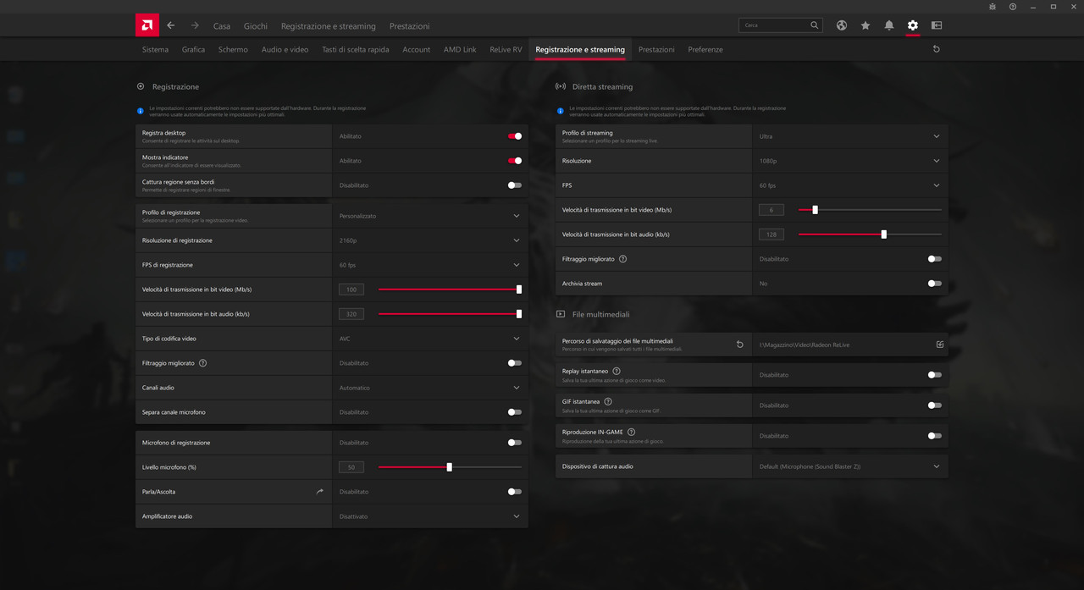
Task: Open help for streaming Filtraggio migliorato
Action: (623, 259)
